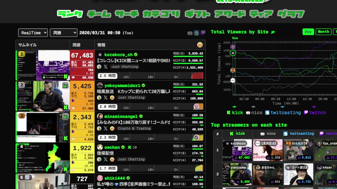
Task: Open the horse thumbnail with 1,250 viewers
Action: click(268, 150)
